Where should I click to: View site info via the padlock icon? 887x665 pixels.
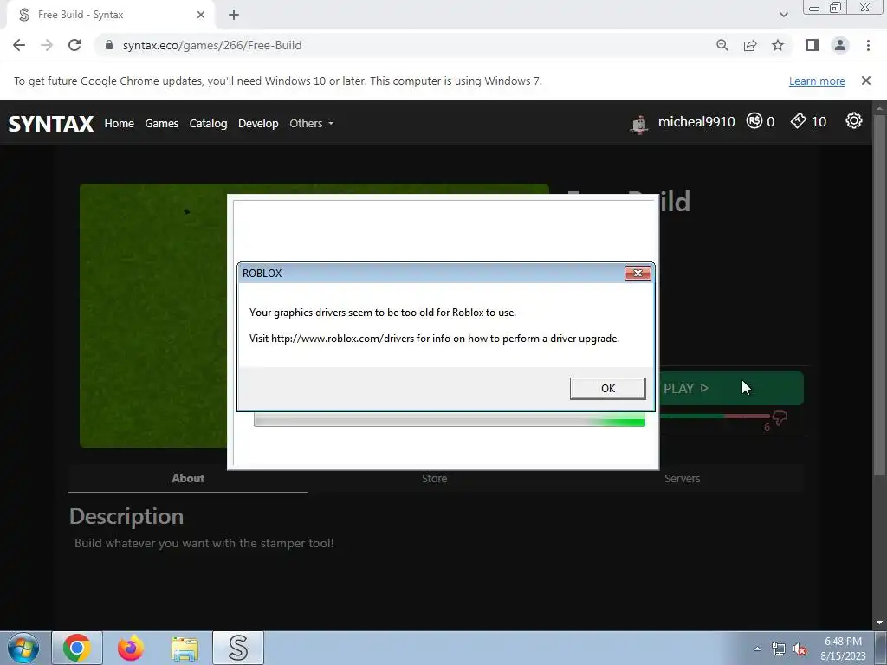[109, 45]
